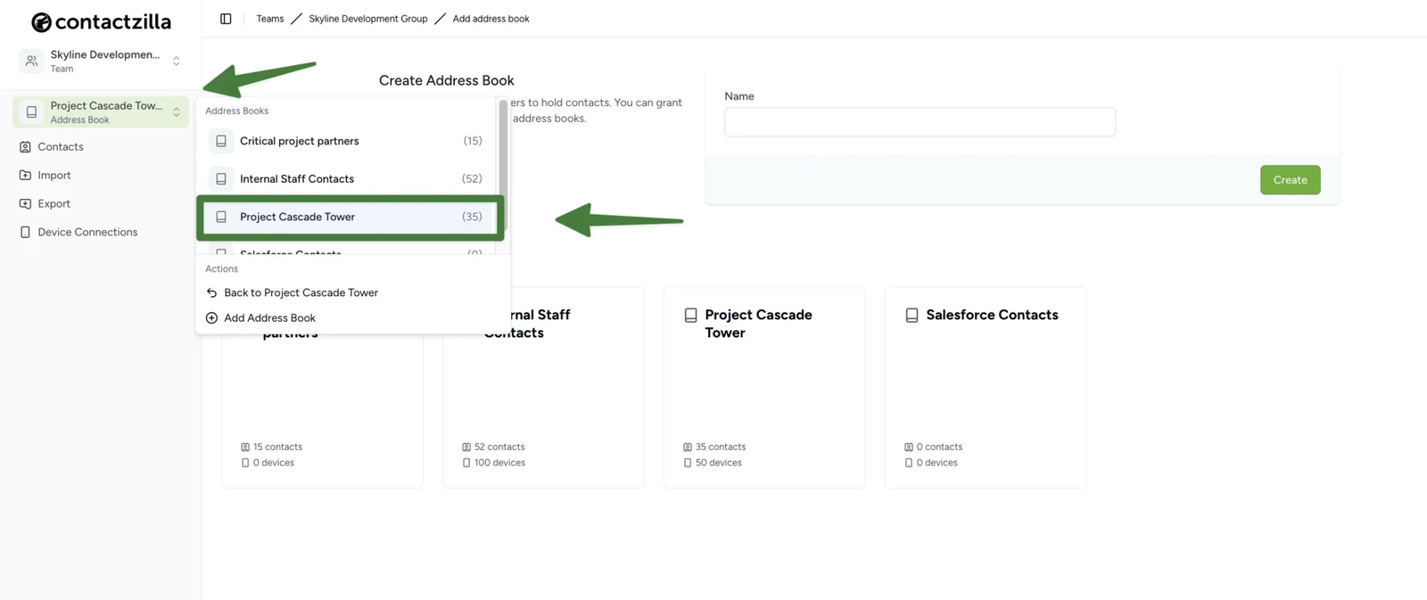This screenshot has height=600, width=1427.
Task: Expand the Skyline Development team switcher chevron
Action: pos(177,61)
